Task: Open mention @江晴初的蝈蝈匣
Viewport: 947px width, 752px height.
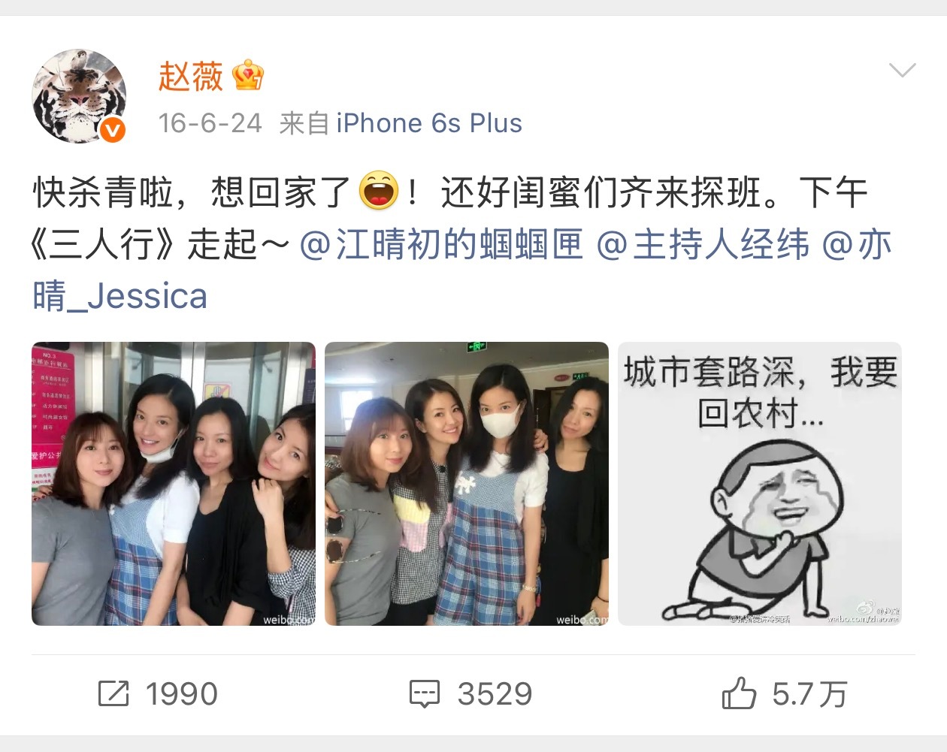Action: tap(442, 244)
